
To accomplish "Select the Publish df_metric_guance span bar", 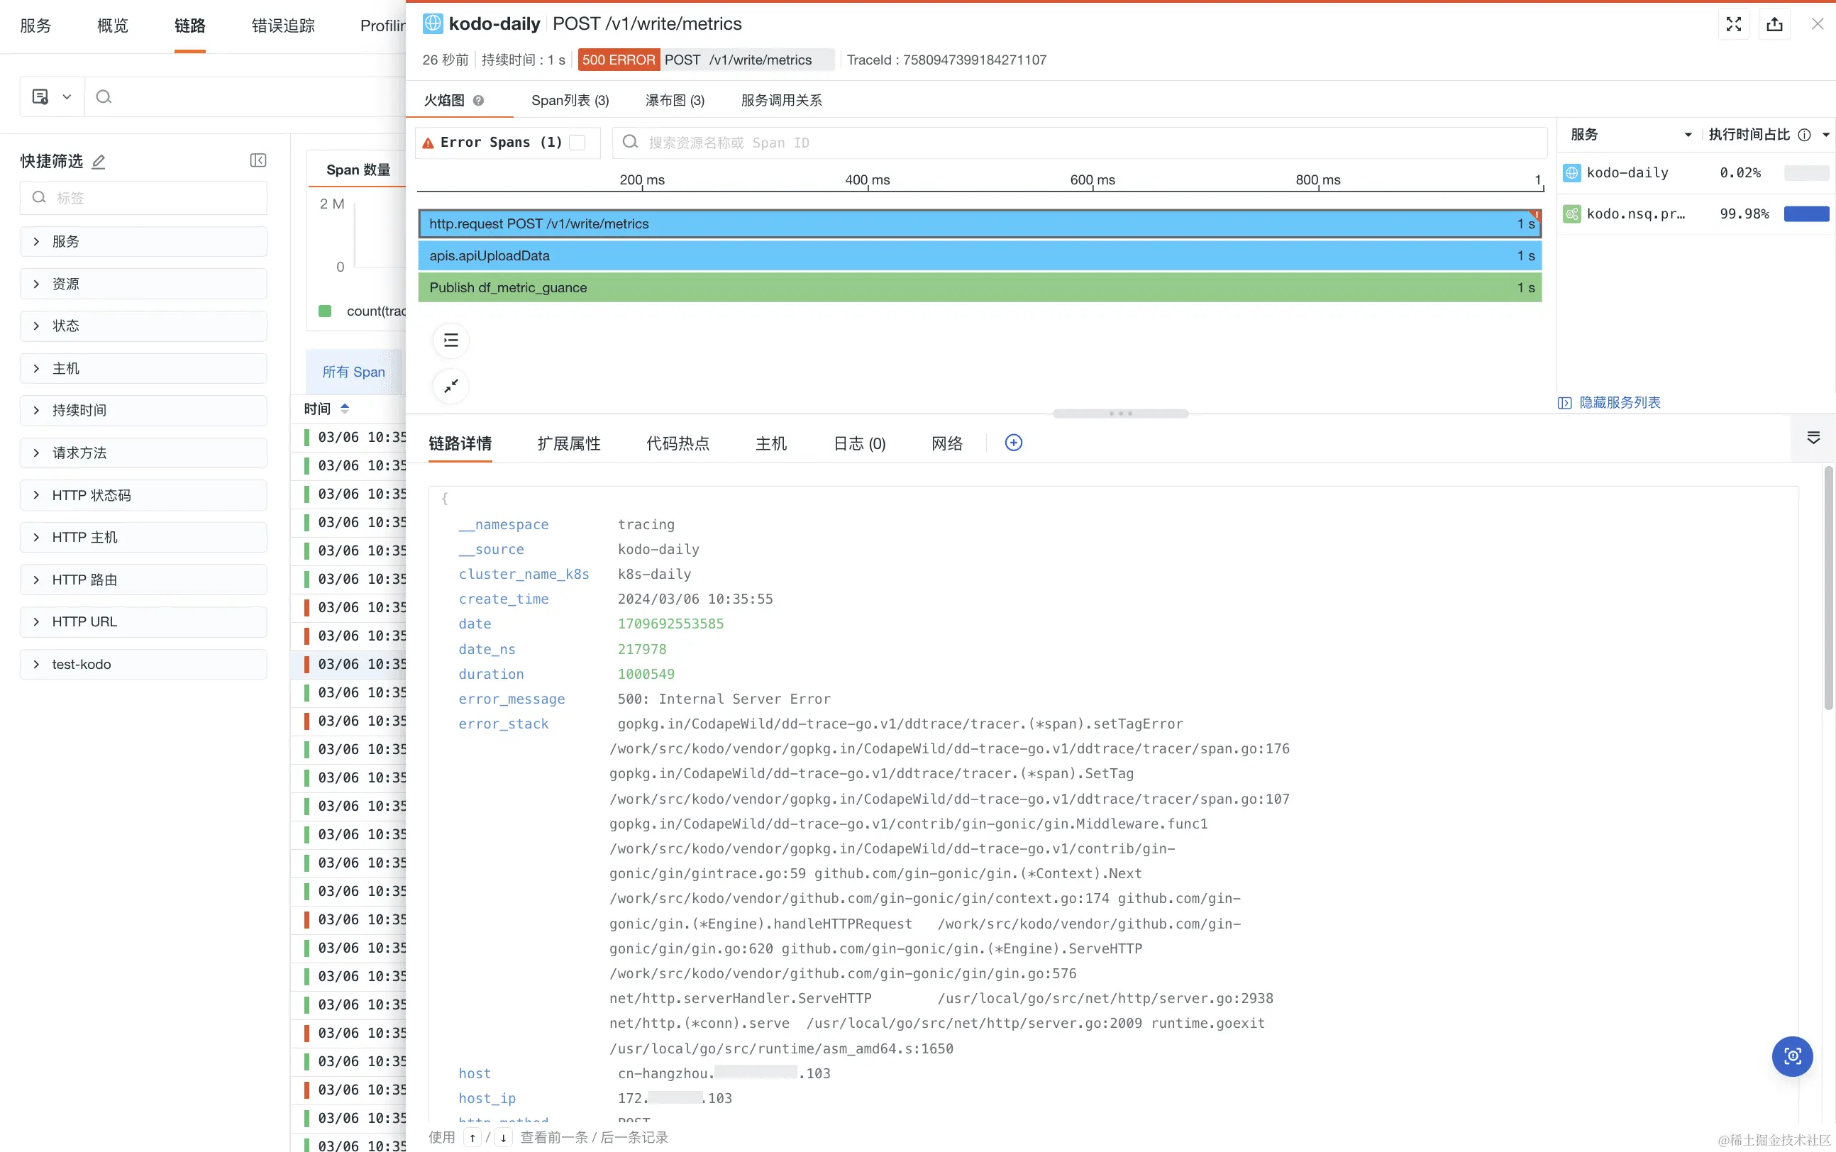I will pos(979,288).
